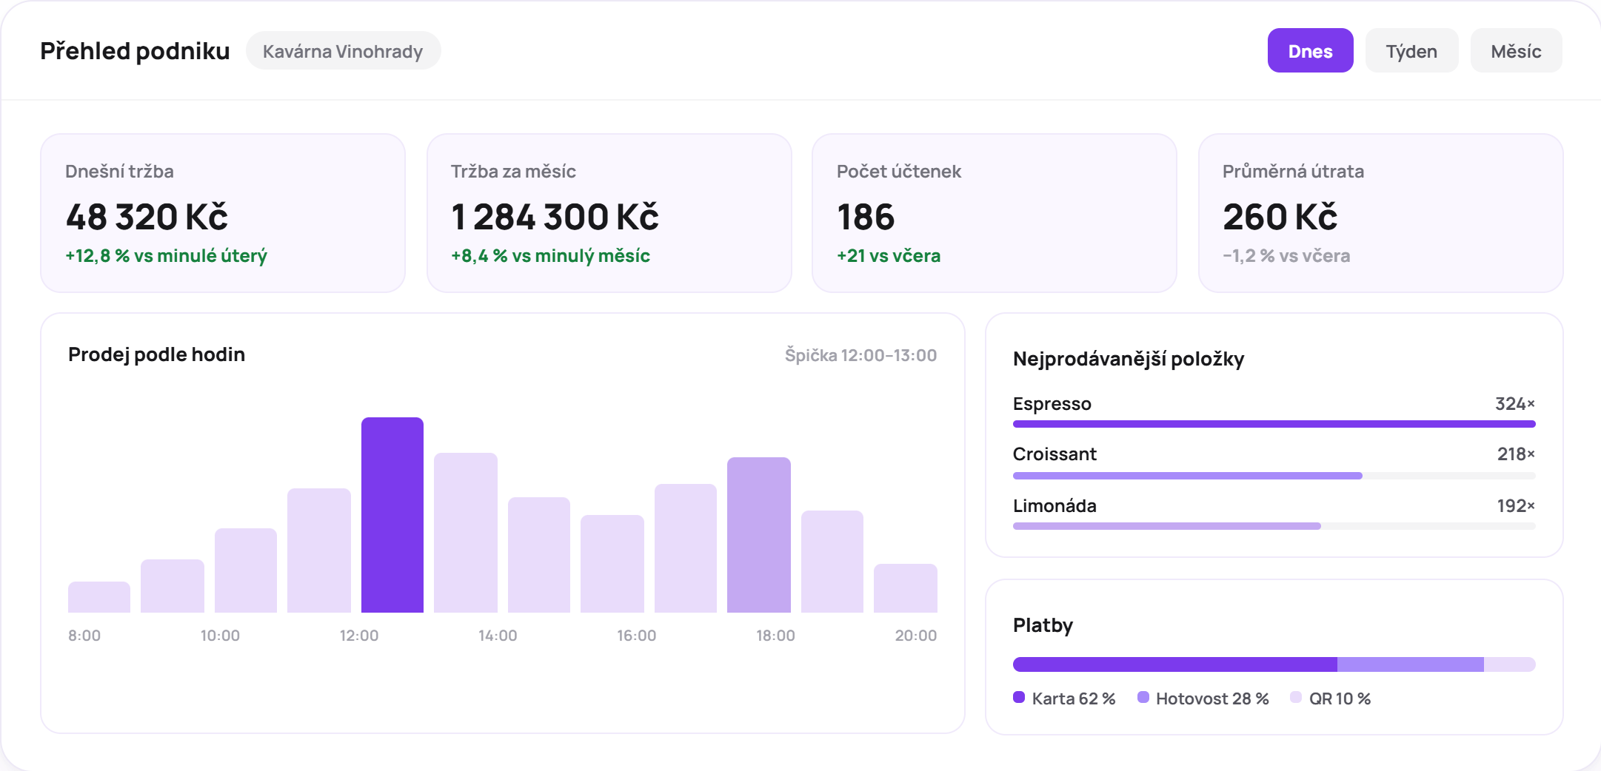Click '+8,4 % vs minulý měsíc' text
This screenshot has width=1601, height=771.
(550, 256)
